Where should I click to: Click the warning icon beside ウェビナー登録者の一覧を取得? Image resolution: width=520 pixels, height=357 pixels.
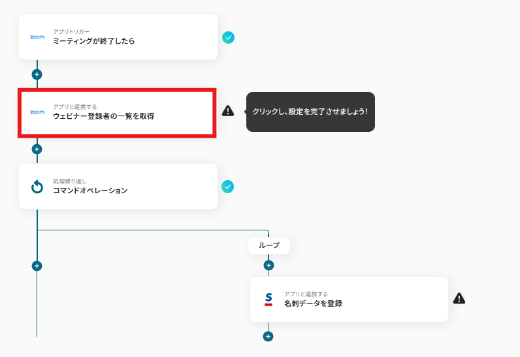pos(228,110)
